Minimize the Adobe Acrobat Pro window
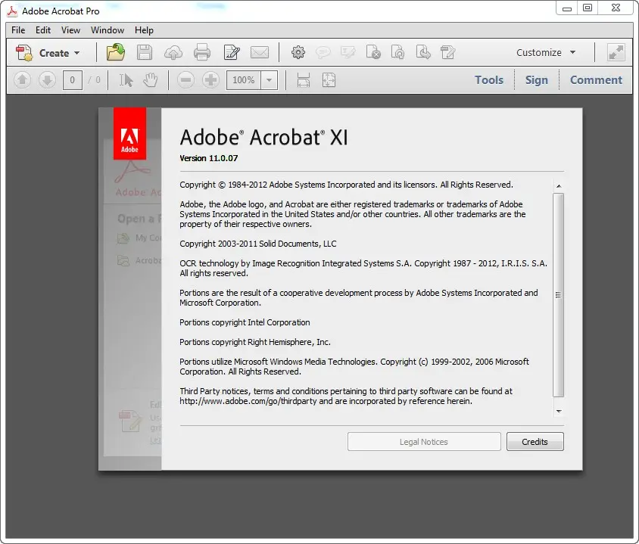Image resolution: width=639 pixels, height=544 pixels. point(567,8)
